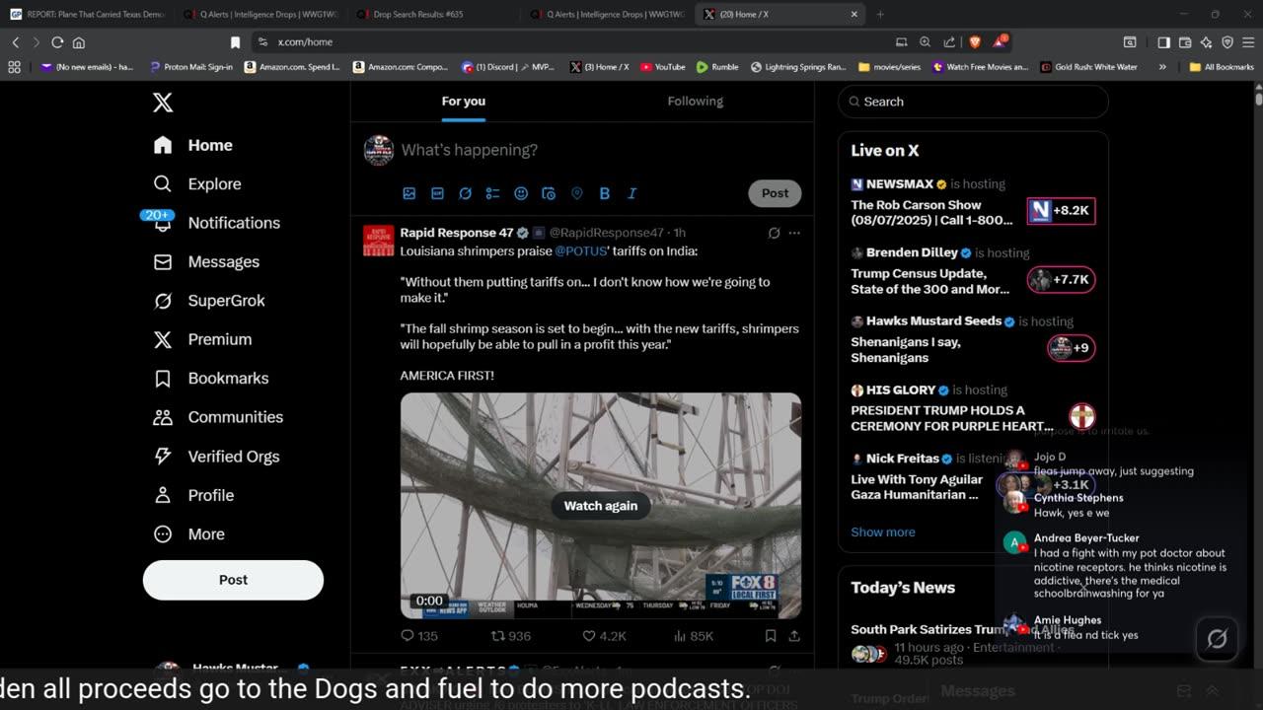Toggle bold formatting in composer
This screenshot has width=1263, height=710.
click(x=605, y=193)
